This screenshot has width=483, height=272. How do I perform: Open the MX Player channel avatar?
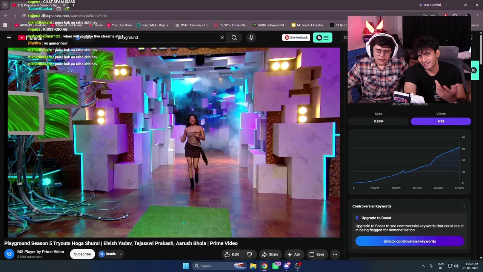(x=10, y=254)
